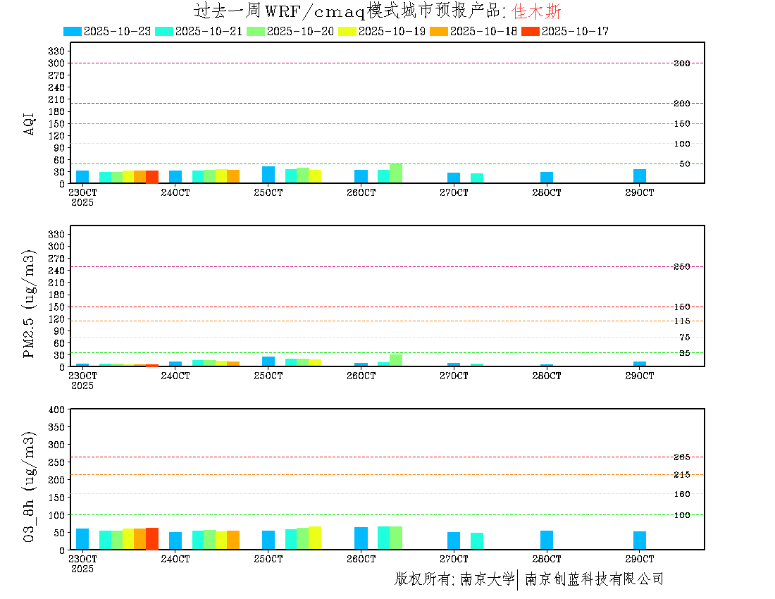Viewport: 775px width, 599px height.
Task: Click the 265 threshold label in O3 chart
Action: coord(681,457)
